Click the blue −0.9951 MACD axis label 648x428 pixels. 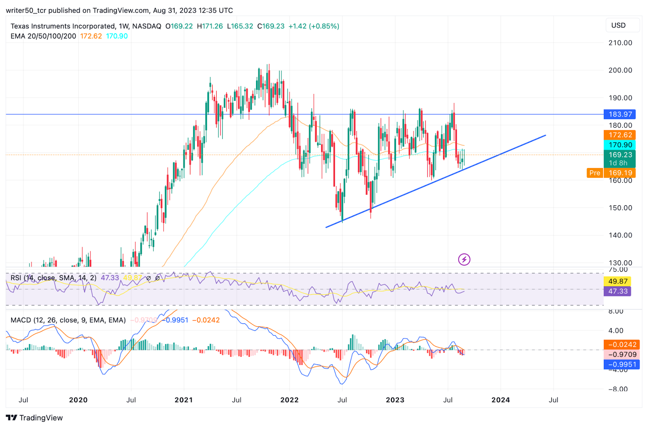[x=622, y=364]
